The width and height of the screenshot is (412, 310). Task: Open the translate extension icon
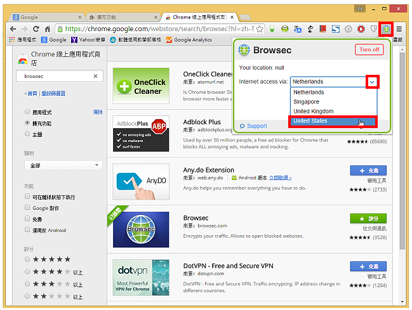pyautogui.click(x=298, y=29)
